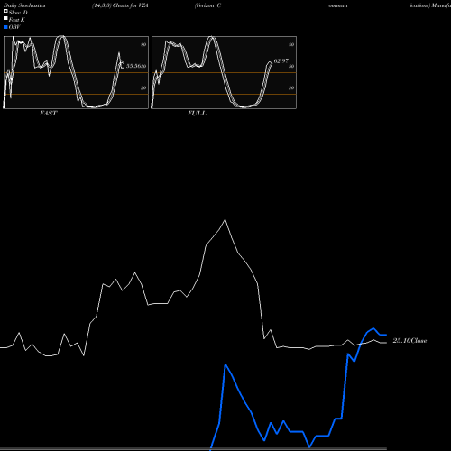Click the 'Slow D' legend text

click(18, 13)
